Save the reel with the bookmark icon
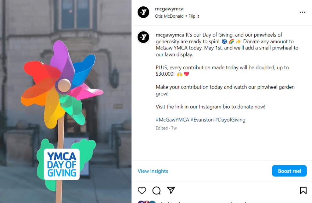 (303, 190)
